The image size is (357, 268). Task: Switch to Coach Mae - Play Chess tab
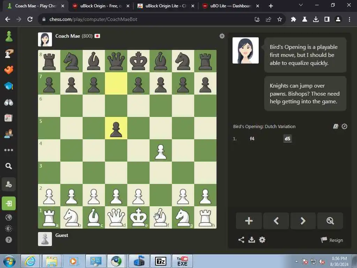(x=35, y=6)
